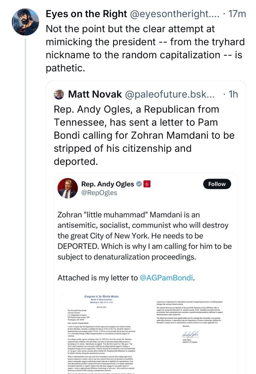Tap Matt Novak's small avatar
The width and height of the screenshot is (256, 374).
59,94
